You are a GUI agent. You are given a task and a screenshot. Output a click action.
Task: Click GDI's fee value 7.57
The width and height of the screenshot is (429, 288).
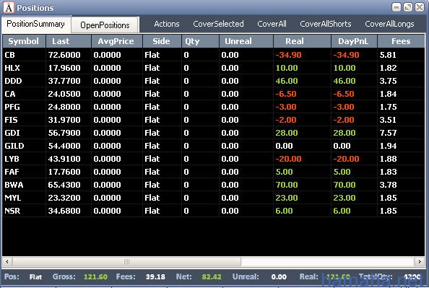pos(388,133)
